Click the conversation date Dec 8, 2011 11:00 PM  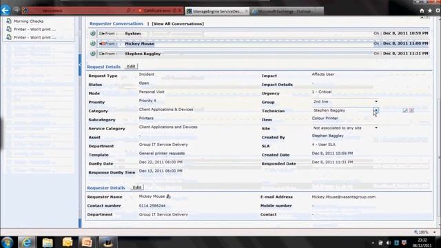(405, 43)
